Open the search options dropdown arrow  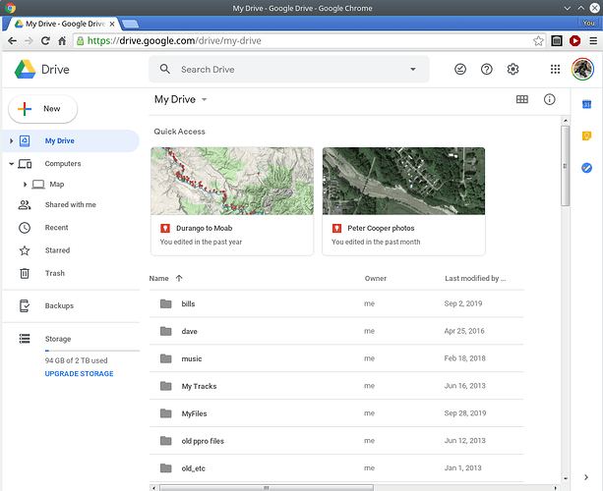coord(412,69)
